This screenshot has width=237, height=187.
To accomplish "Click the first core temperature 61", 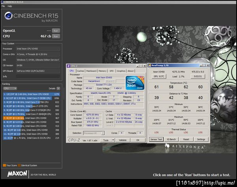I will point(156,87).
